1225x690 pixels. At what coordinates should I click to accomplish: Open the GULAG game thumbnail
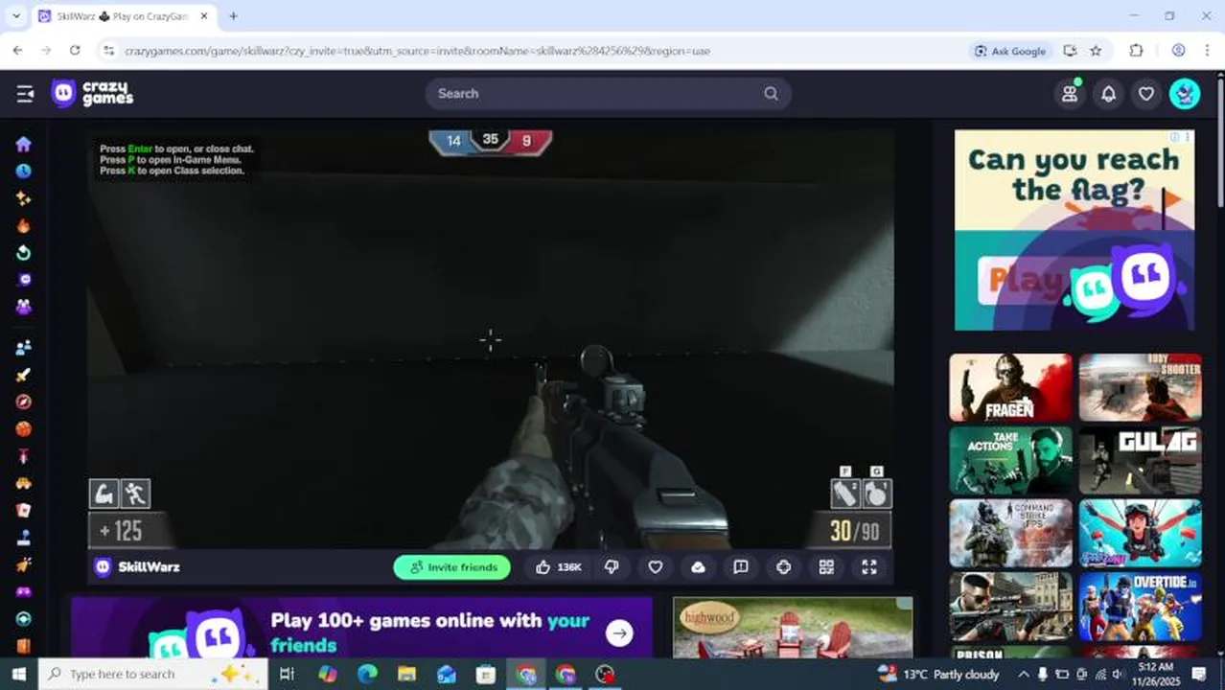click(x=1140, y=460)
